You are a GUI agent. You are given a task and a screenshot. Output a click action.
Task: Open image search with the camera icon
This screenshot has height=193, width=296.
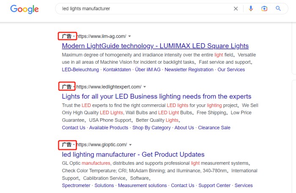(x=264, y=8)
